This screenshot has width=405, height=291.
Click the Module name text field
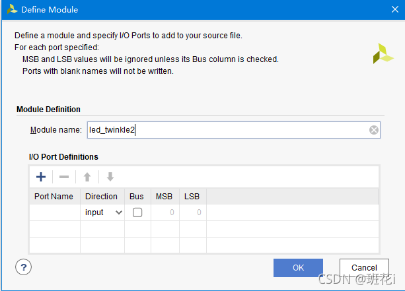(x=233, y=130)
